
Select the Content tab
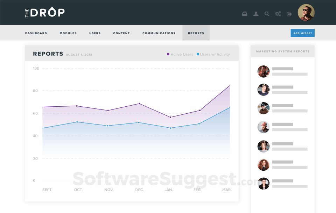pos(121,33)
